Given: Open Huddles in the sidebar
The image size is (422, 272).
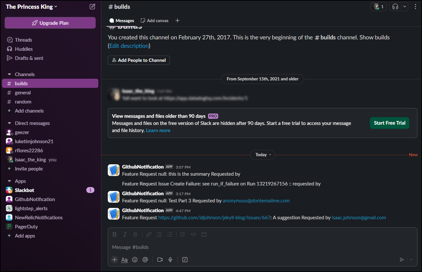Looking at the screenshot, I should tap(24, 49).
